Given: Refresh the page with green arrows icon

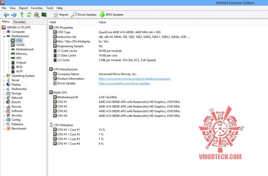Looking at the screenshot, I should pyautogui.click(x=29, y=15).
